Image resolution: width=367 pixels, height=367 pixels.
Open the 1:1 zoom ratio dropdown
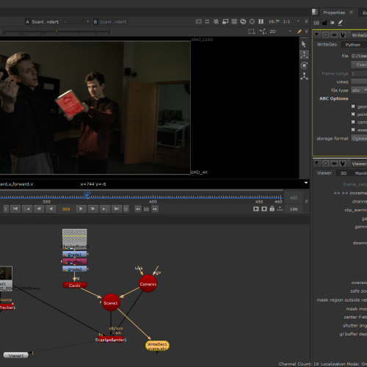[x=291, y=21]
